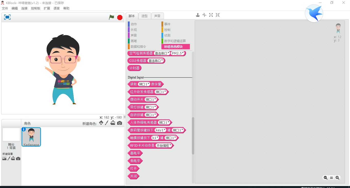Image resolution: width=350 pixels, height=188 pixels.
Task: Open port dropdown in 人体热释电传感器 block
Action: [164, 122]
